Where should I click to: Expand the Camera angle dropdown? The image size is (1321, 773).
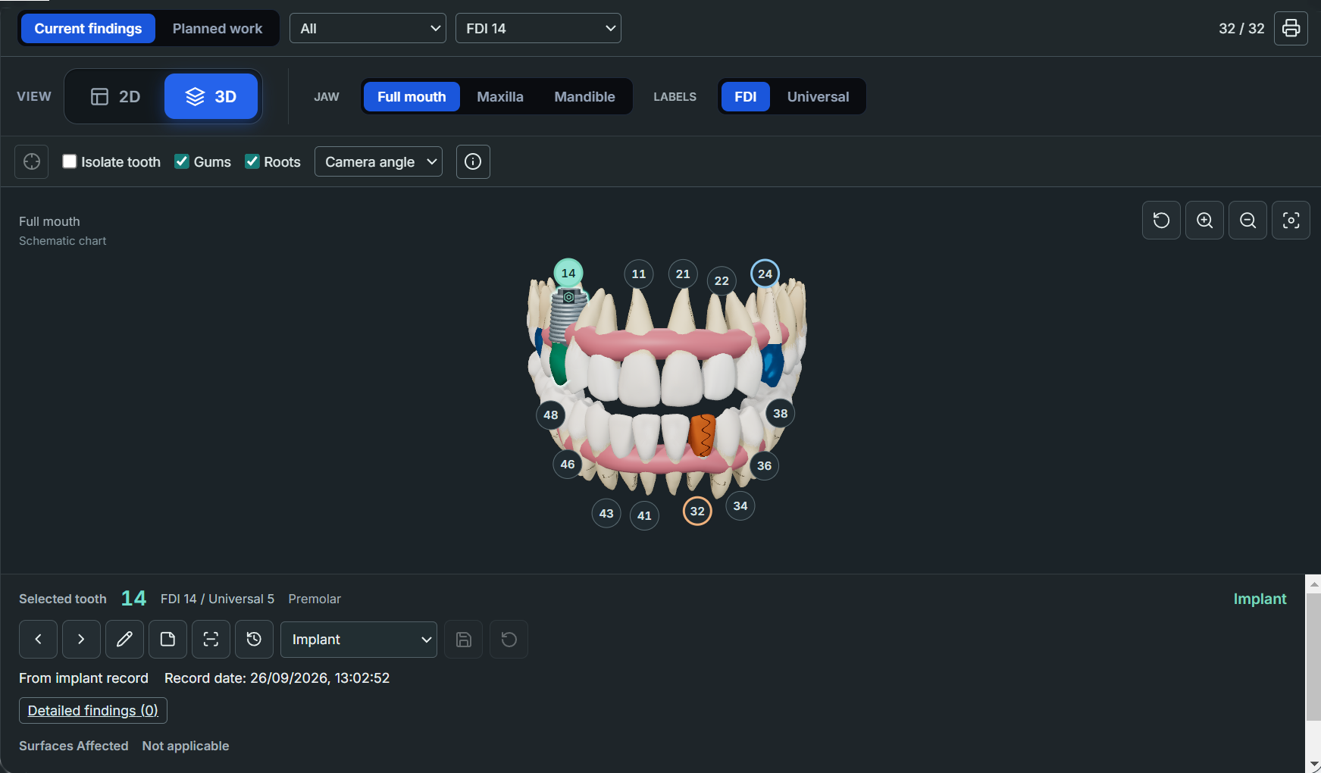click(378, 161)
